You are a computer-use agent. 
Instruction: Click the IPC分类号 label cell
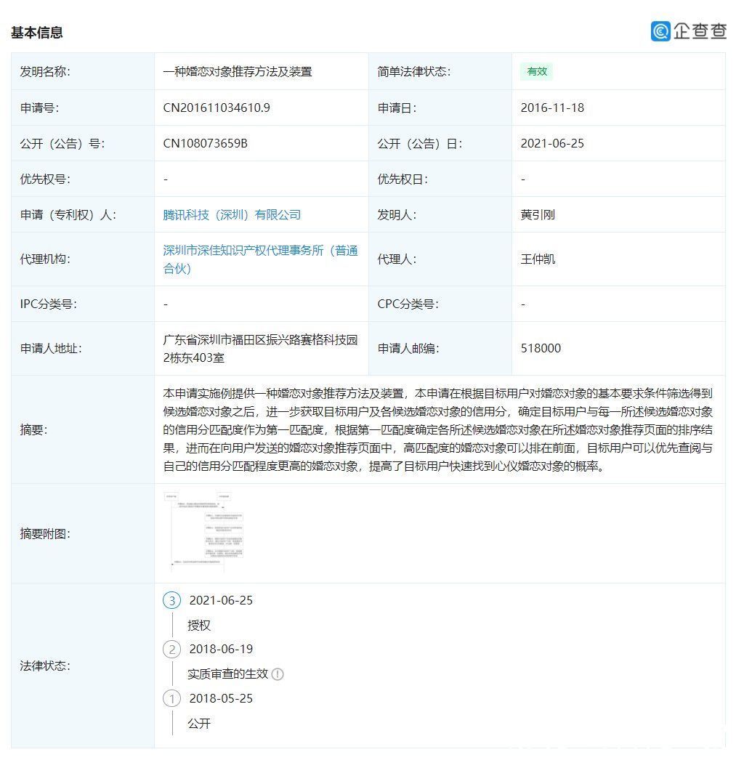pyautogui.click(x=83, y=304)
